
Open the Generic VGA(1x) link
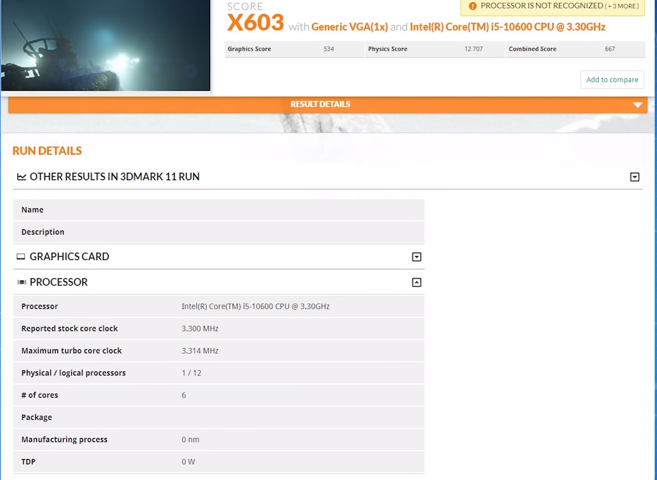pyautogui.click(x=350, y=27)
